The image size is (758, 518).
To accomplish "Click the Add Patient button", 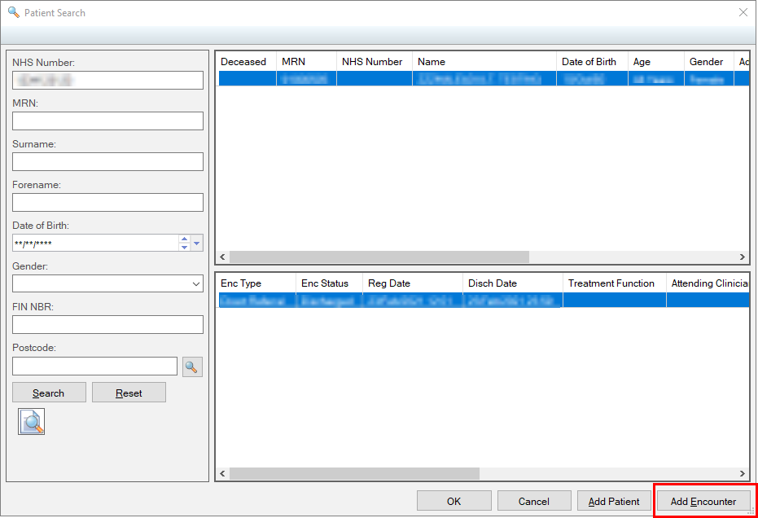I will pos(614,501).
